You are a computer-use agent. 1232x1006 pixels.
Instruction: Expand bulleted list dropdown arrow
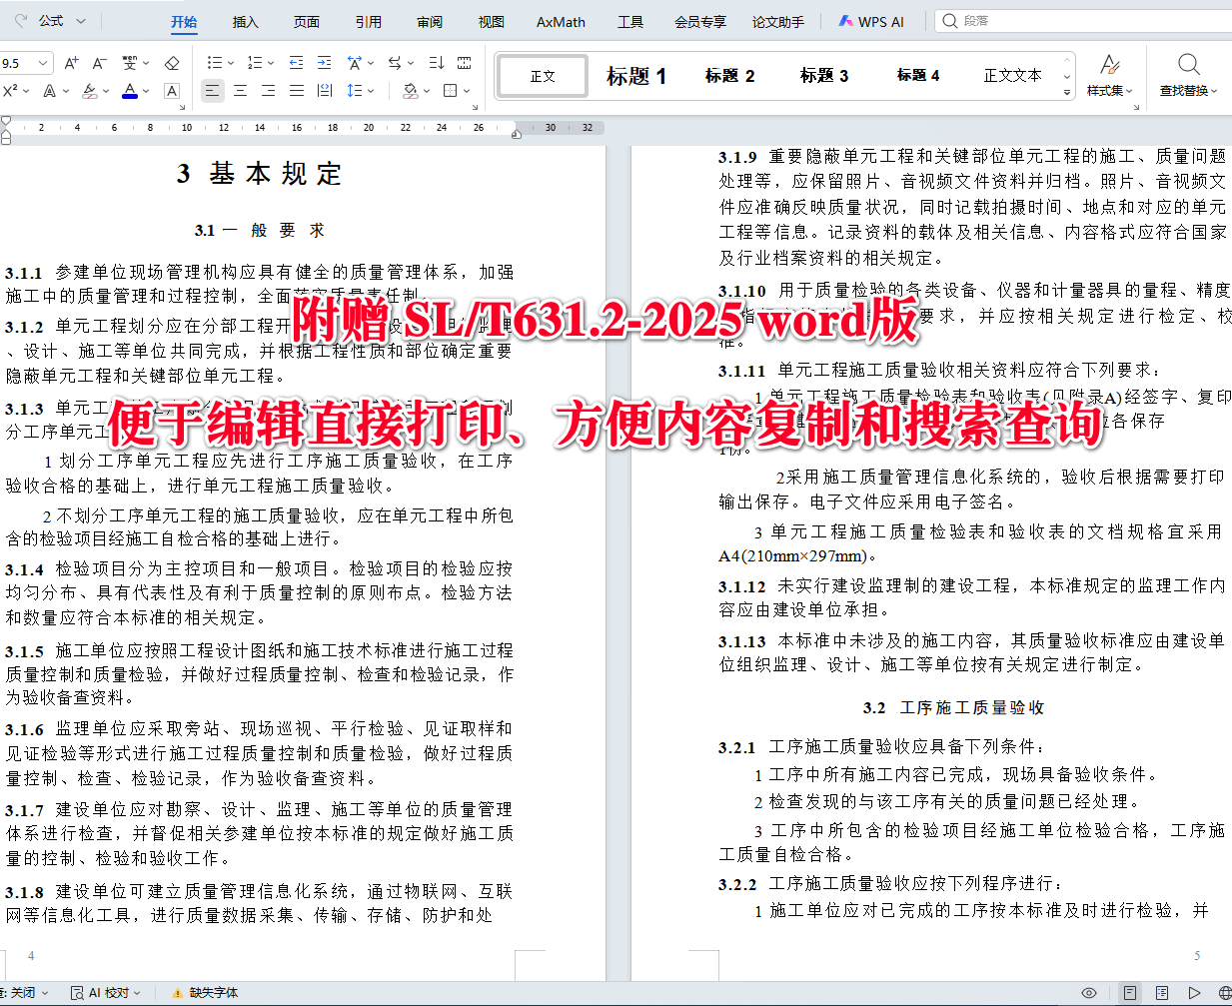pyautogui.click(x=231, y=63)
